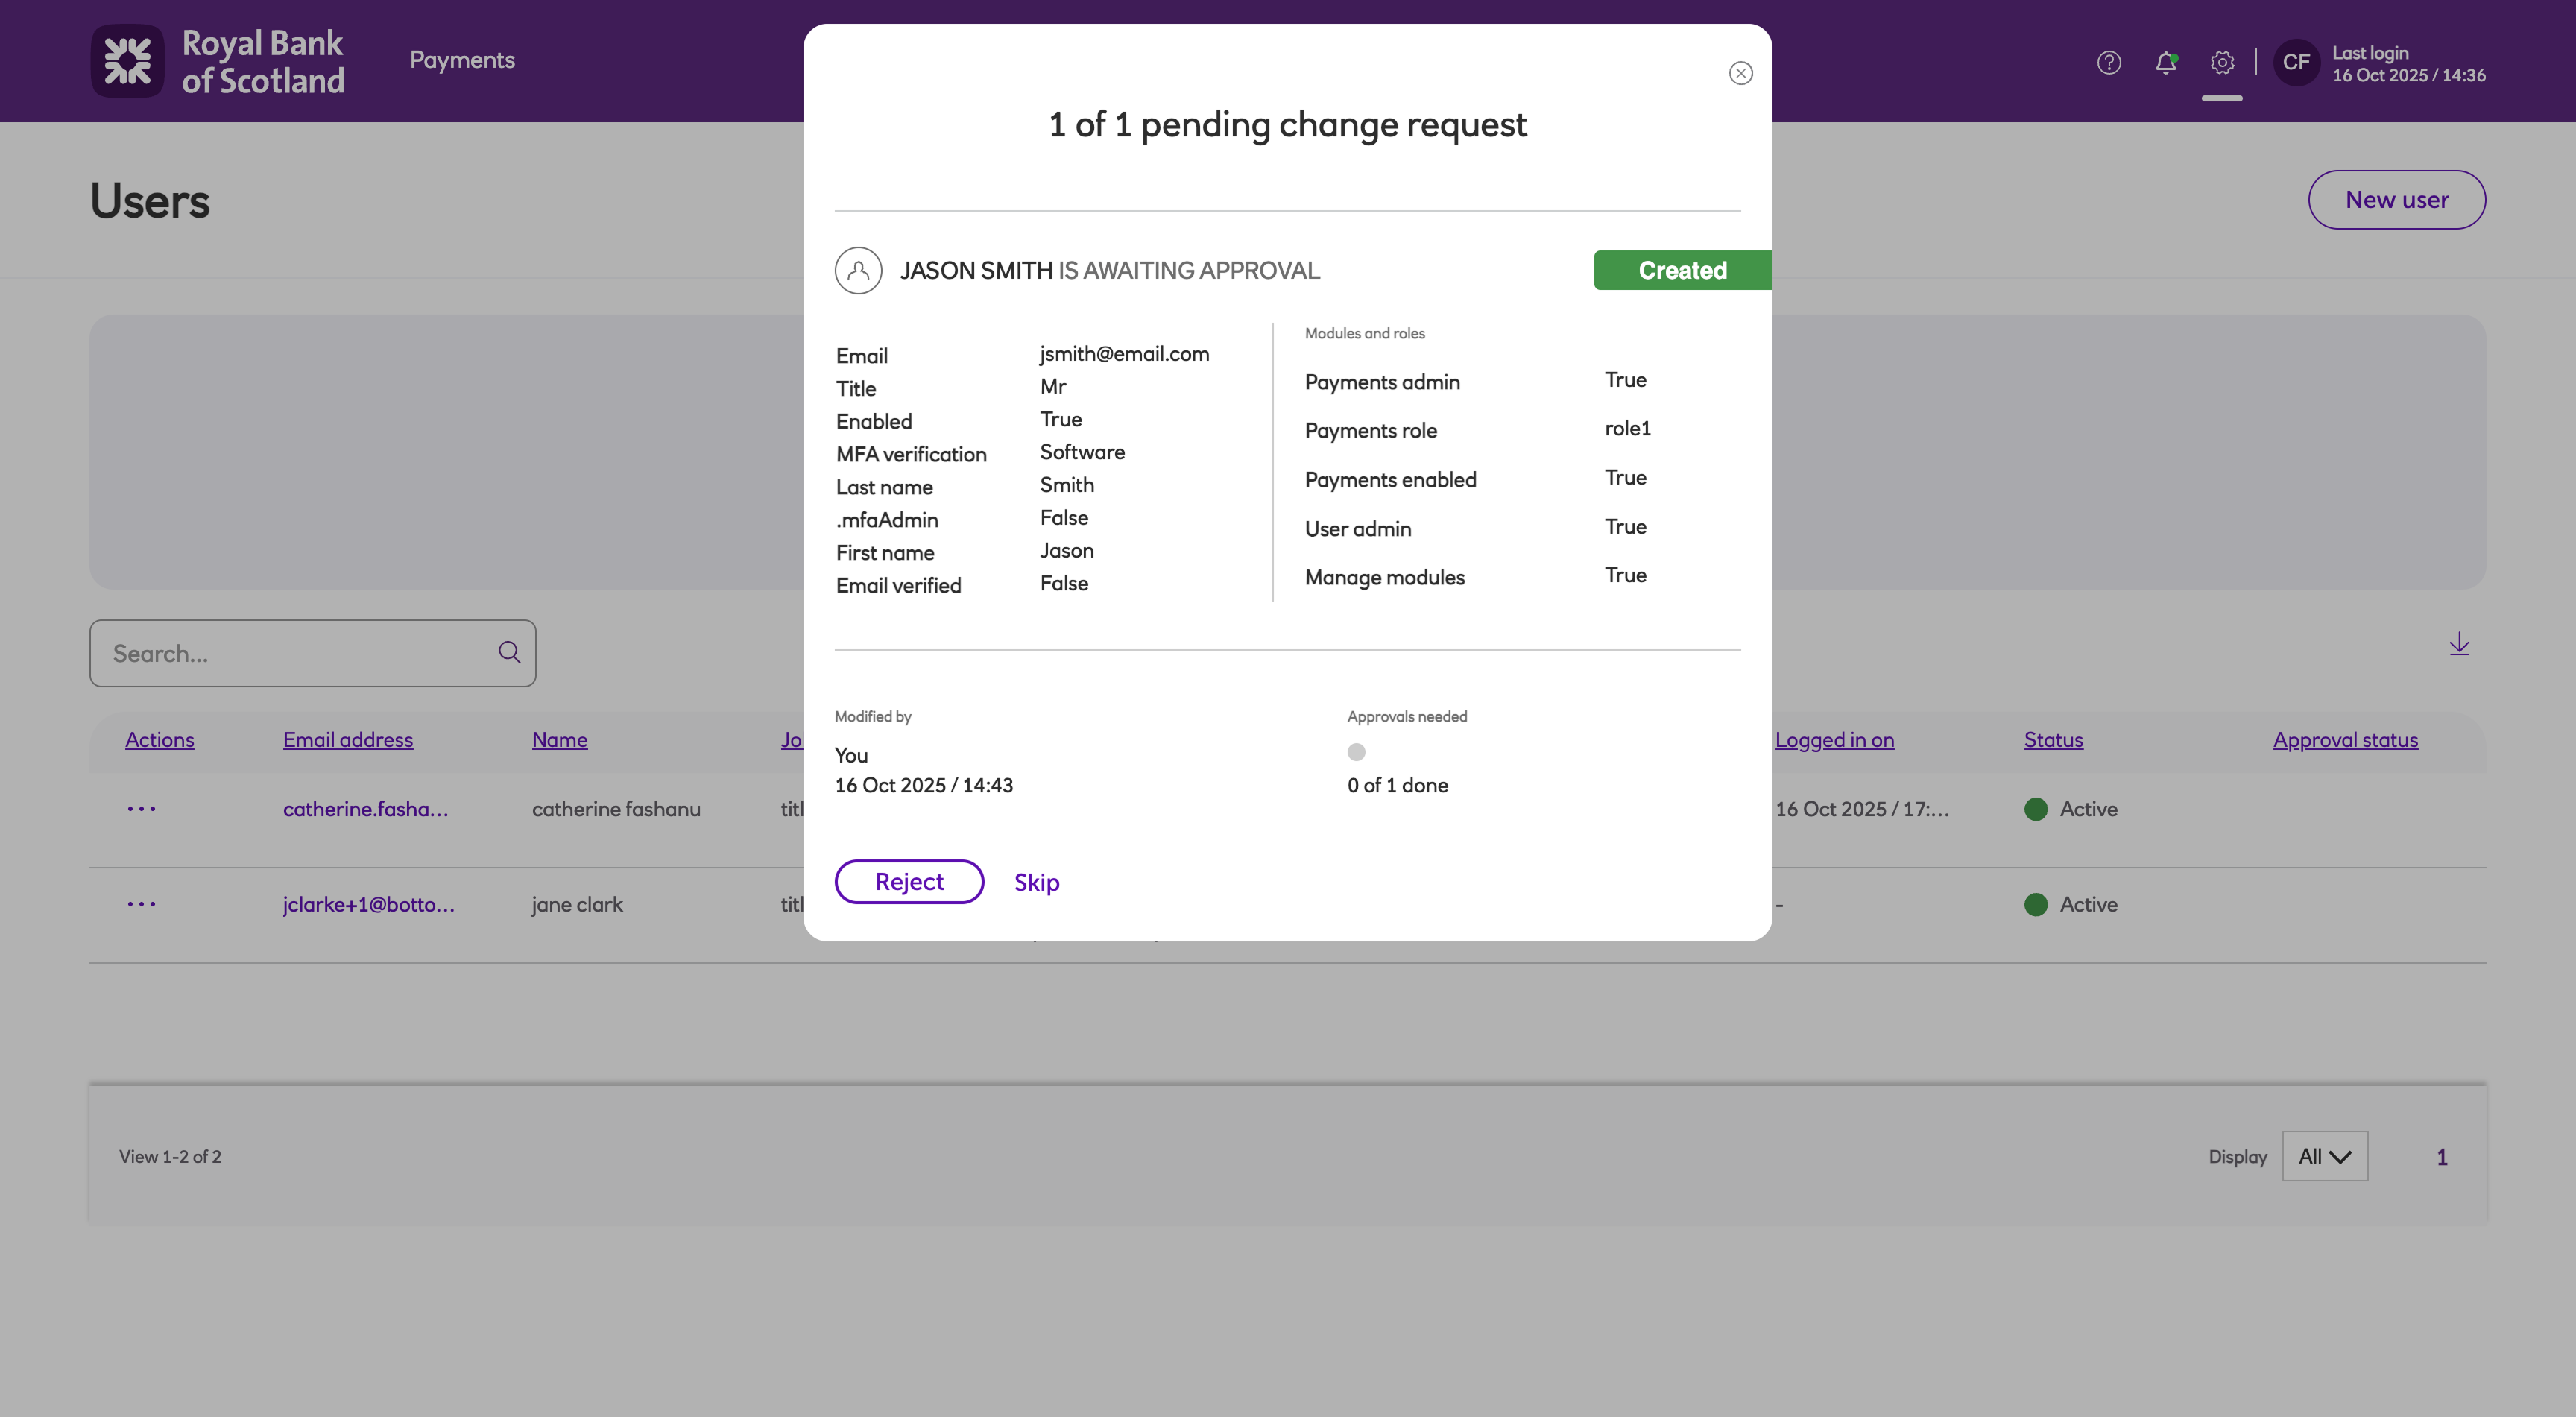Click the New user button

click(x=2396, y=200)
